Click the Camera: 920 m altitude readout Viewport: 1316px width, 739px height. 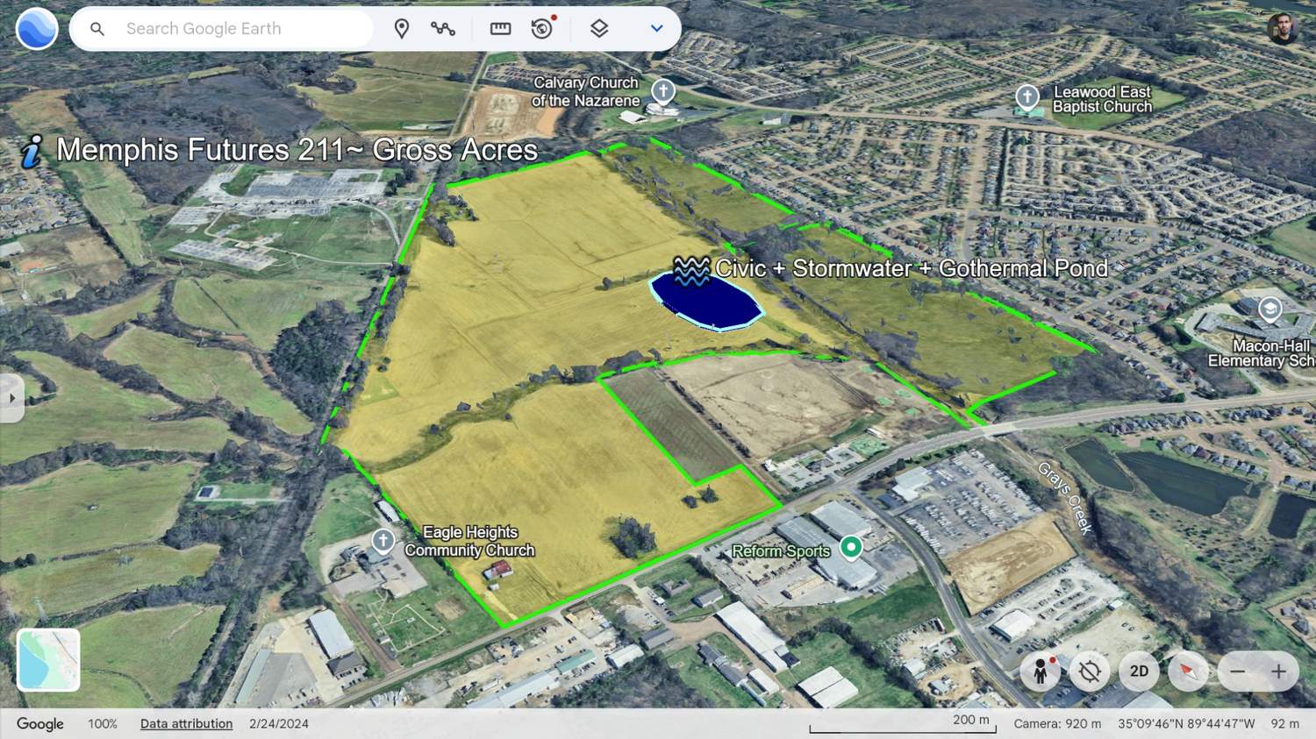pos(1057,724)
